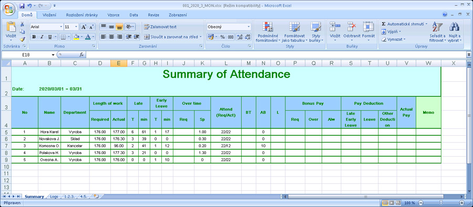This screenshot has height=207, width=473.
Task: Apply percent style format
Action: pos(222,37)
